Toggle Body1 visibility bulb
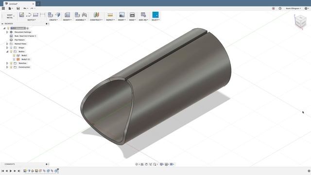This screenshot has width=311, height=175. tap(14, 55)
